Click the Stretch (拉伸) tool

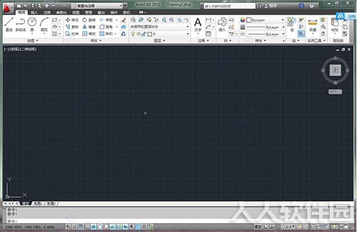tap(72, 34)
